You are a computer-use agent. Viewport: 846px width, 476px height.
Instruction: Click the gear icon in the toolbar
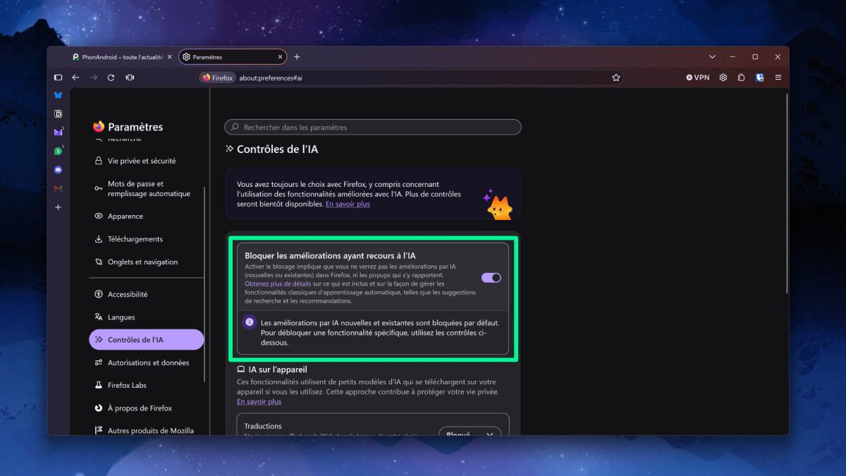point(723,78)
